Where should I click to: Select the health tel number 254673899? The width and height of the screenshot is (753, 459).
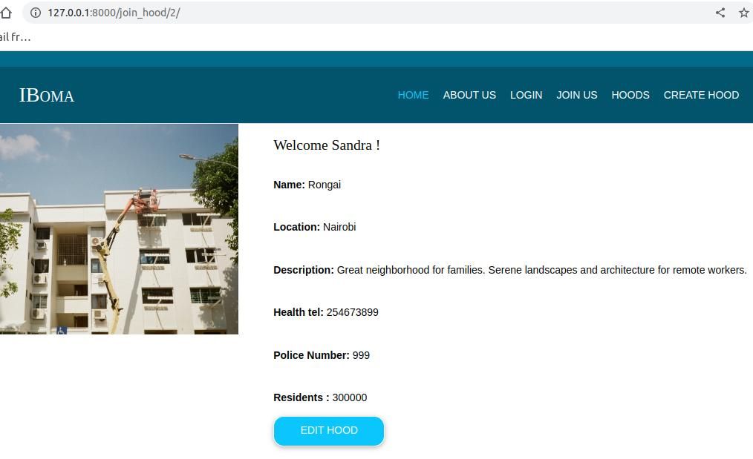pyautogui.click(x=353, y=312)
